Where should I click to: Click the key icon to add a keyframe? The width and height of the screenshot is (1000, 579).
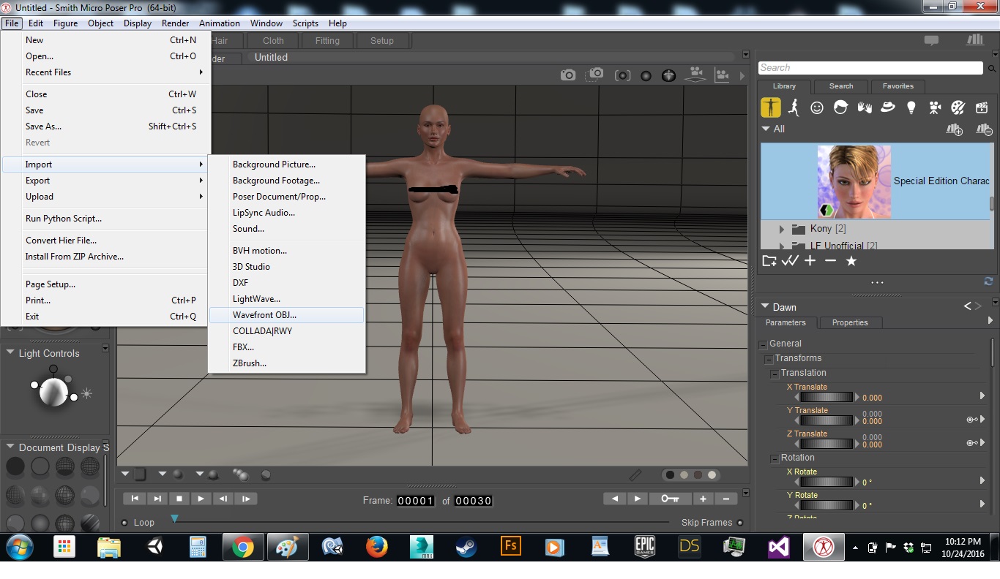[670, 499]
